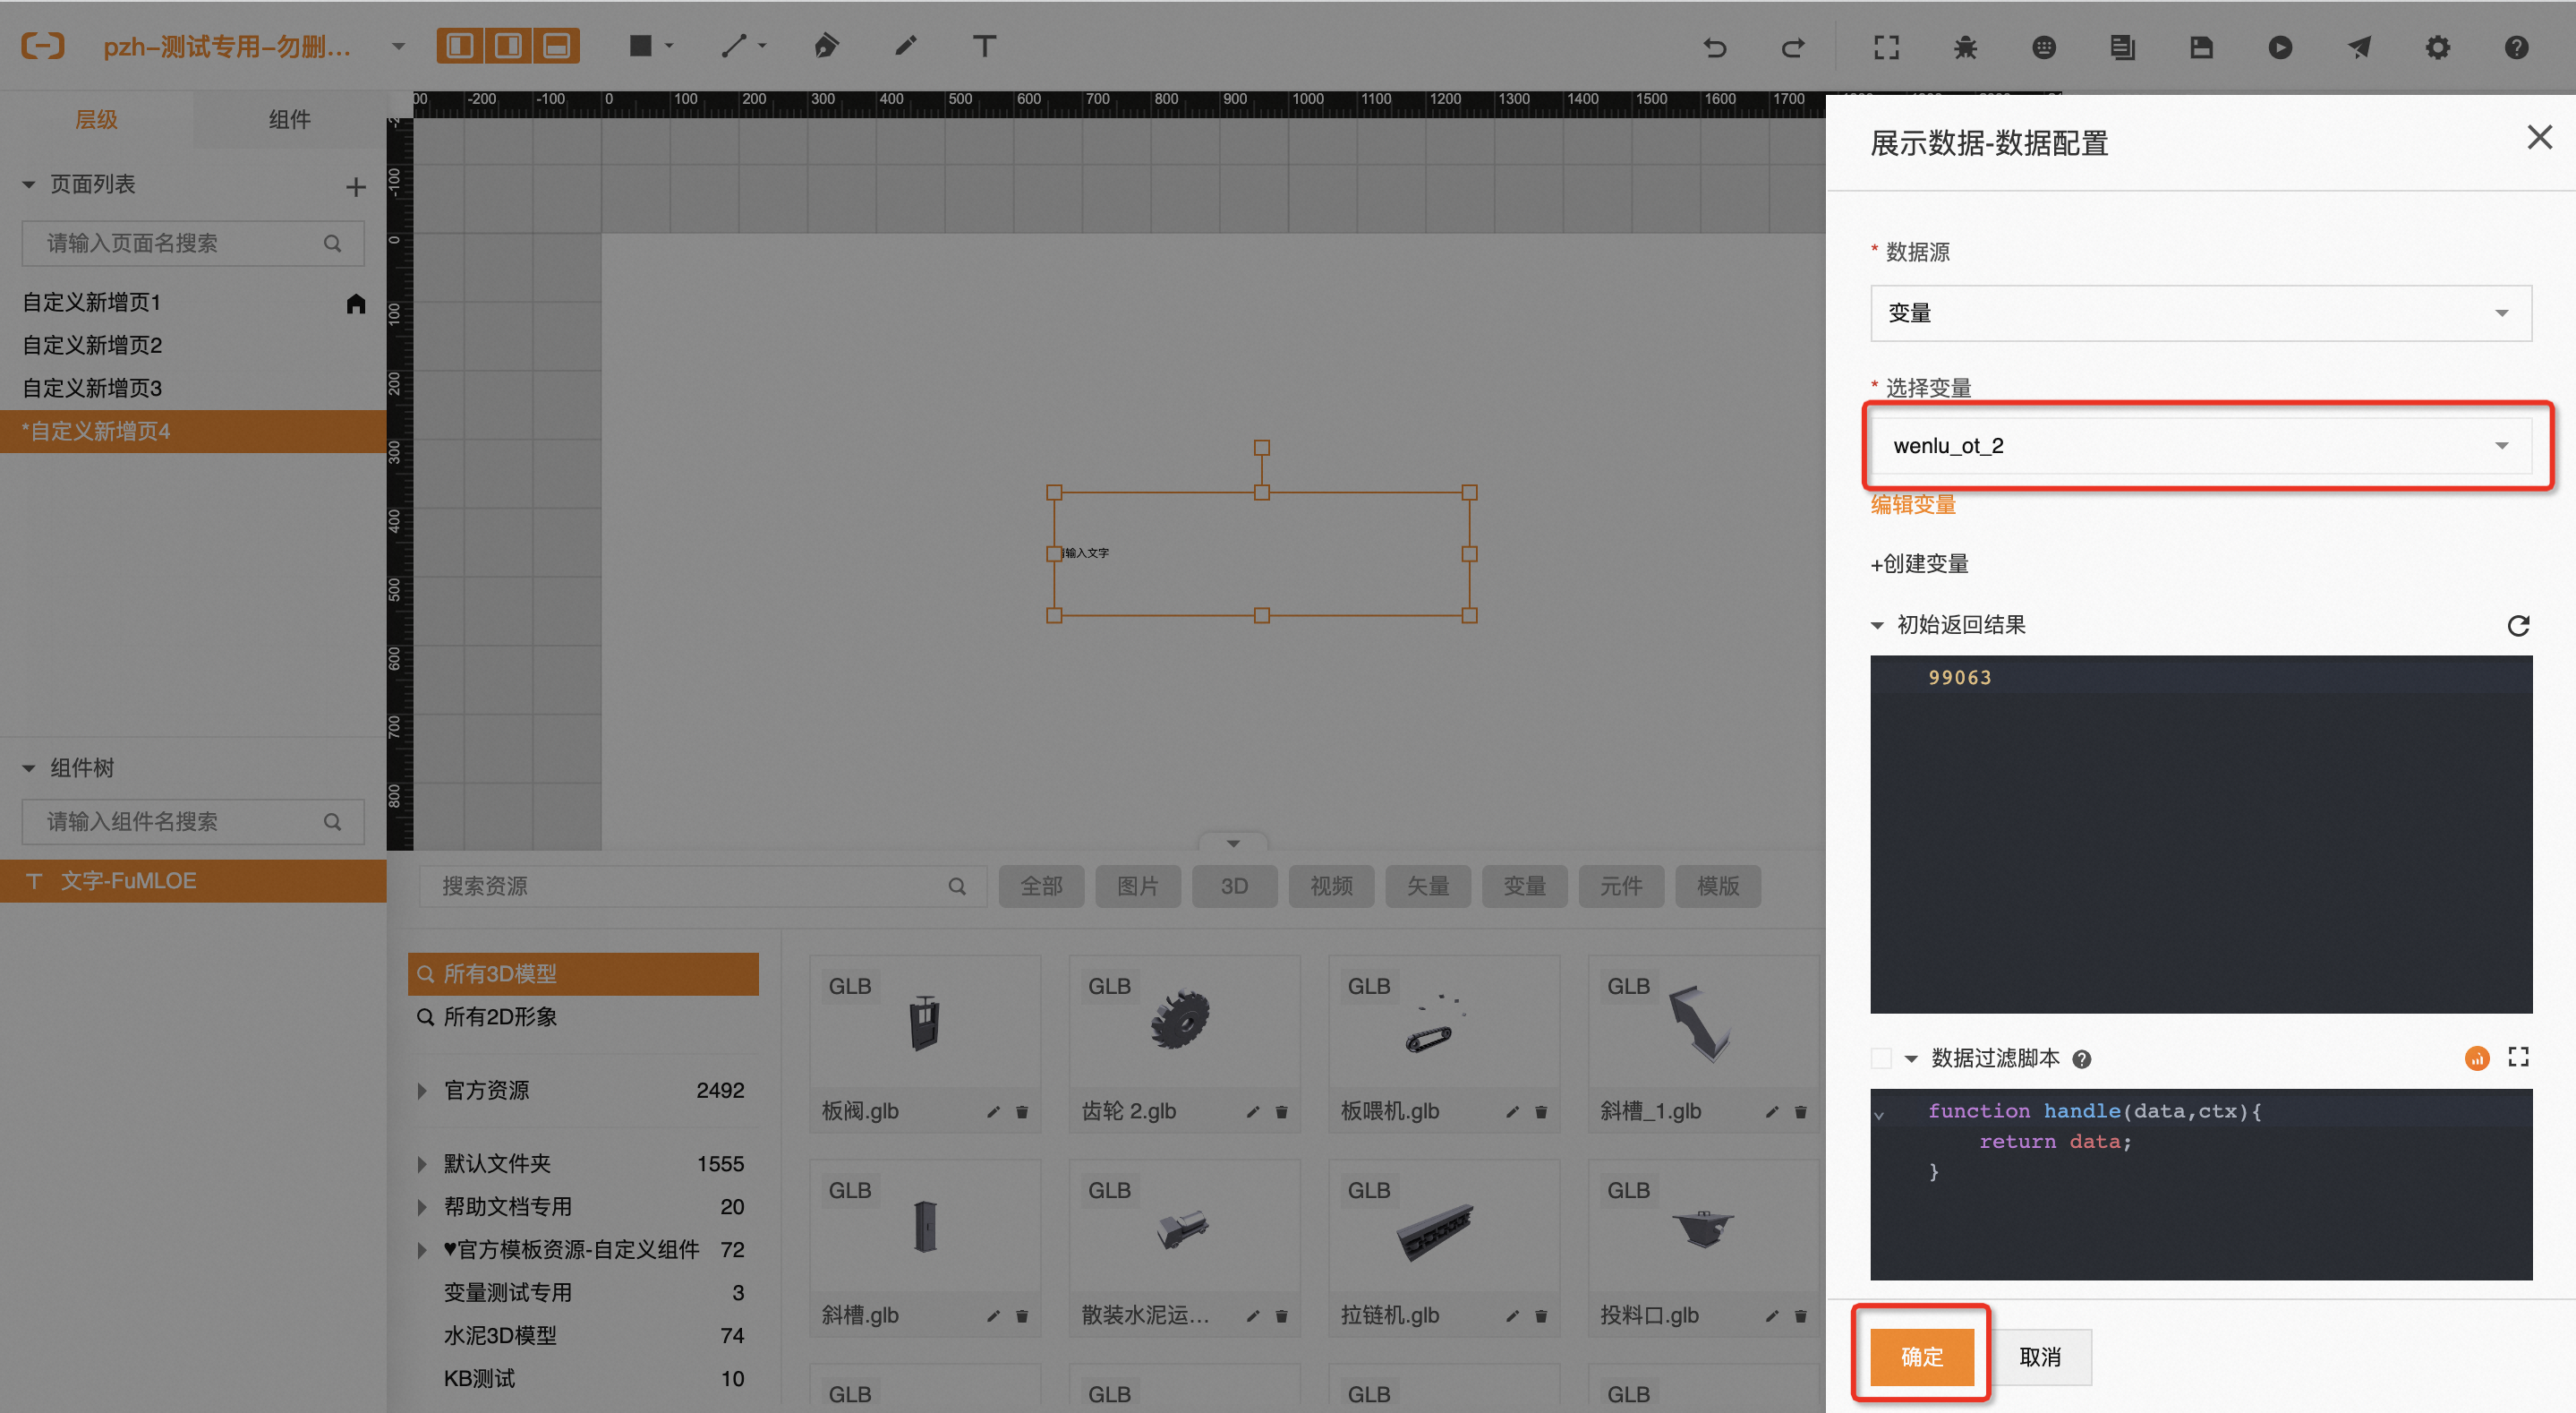Expand the 官方资源 folder
The image size is (2576, 1413).
pos(422,1091)
